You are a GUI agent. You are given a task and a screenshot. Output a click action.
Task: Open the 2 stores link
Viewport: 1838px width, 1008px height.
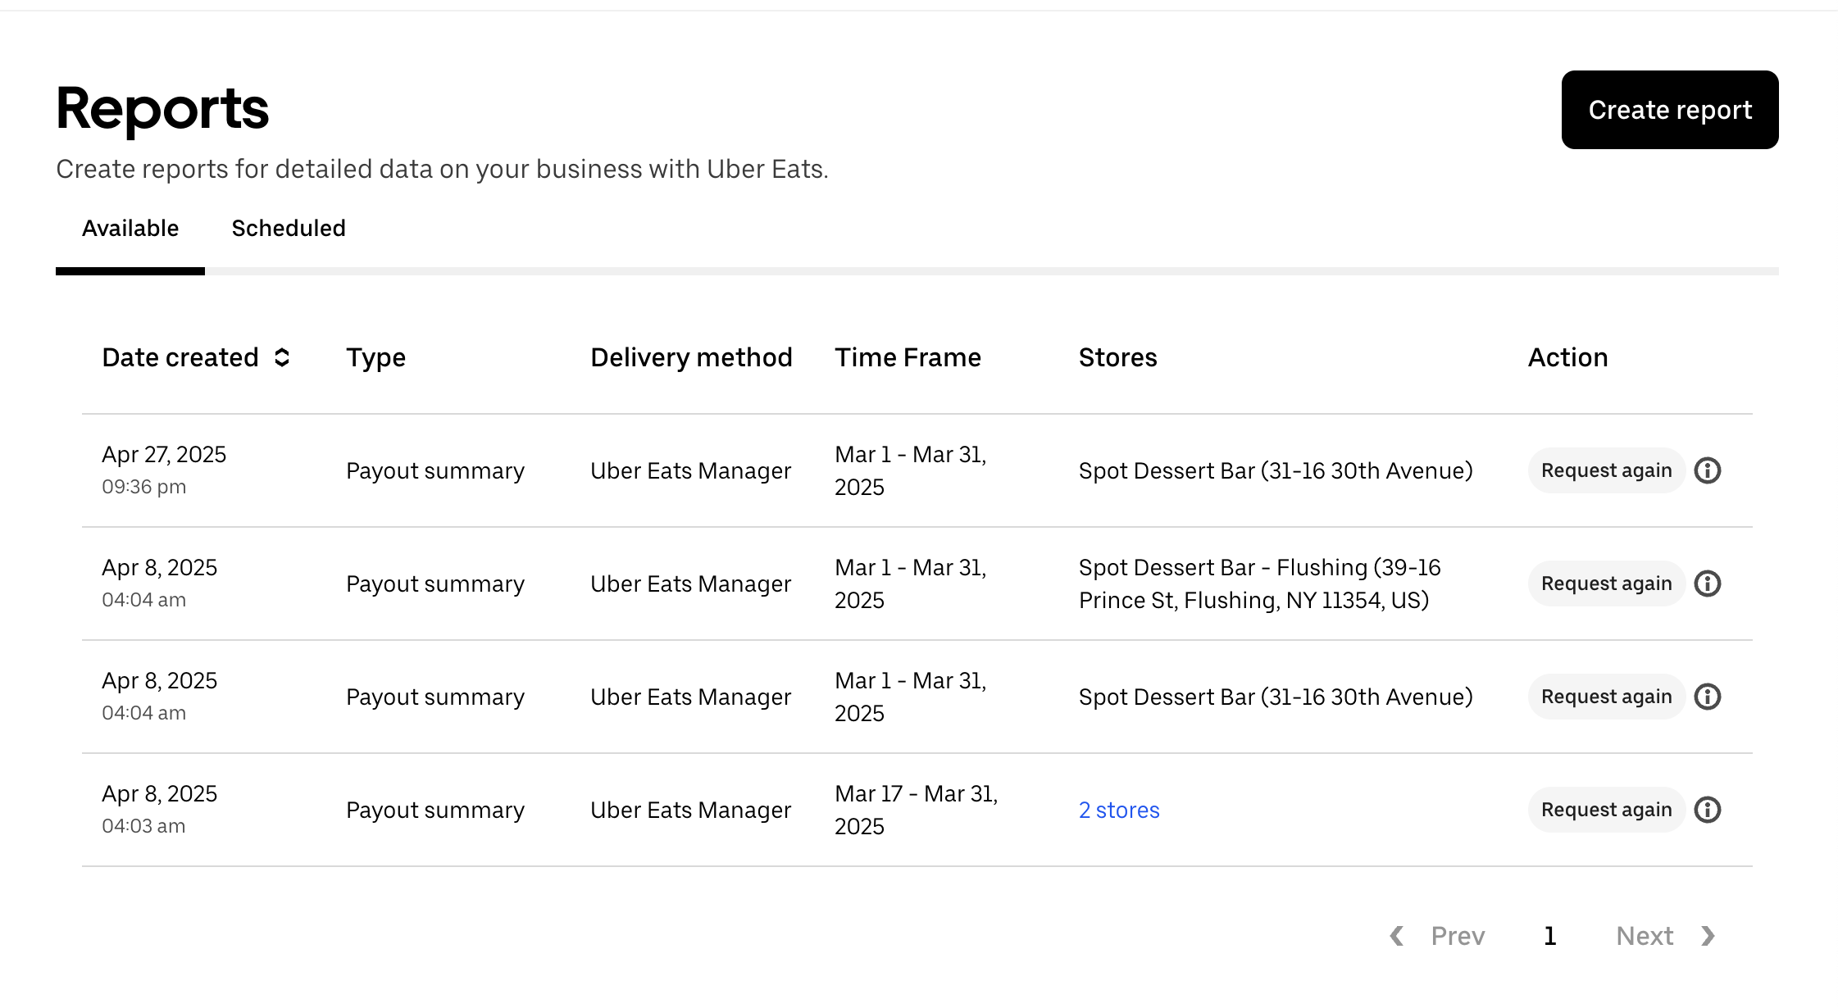click(x=1119, y=810)
